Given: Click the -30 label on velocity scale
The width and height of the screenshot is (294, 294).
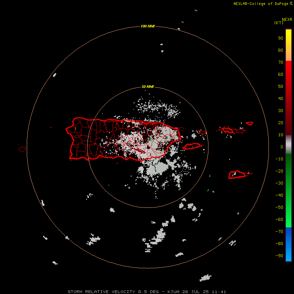Looking at the screenshot, I should pos(279,183).
